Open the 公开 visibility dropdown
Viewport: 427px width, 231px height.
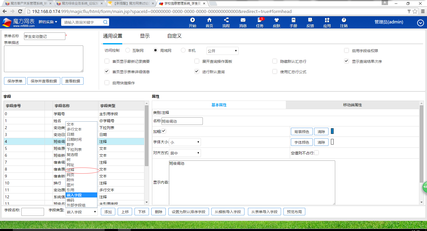[x=222, y=51]
